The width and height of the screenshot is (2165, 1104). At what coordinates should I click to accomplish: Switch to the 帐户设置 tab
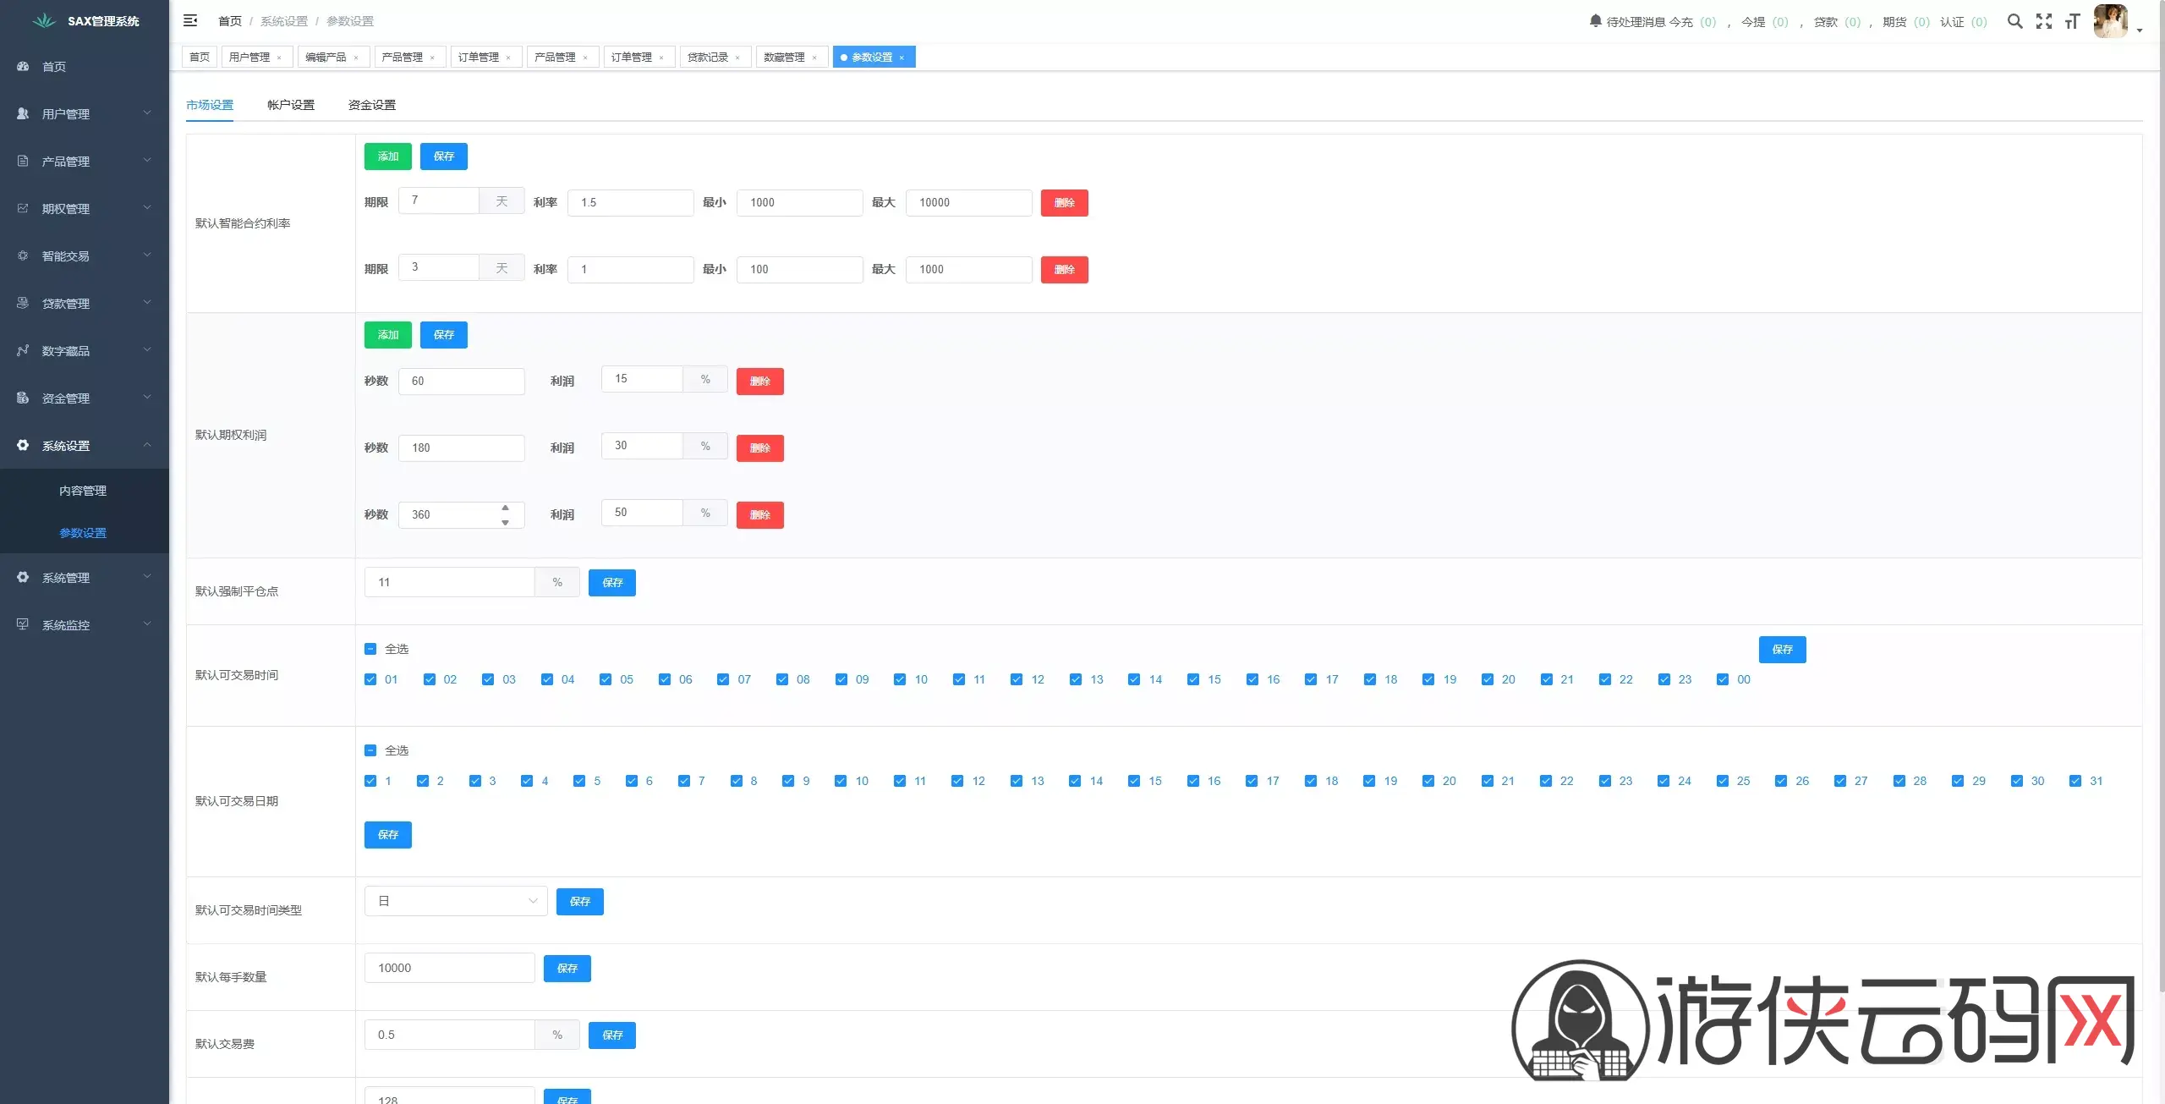point(291,105)
